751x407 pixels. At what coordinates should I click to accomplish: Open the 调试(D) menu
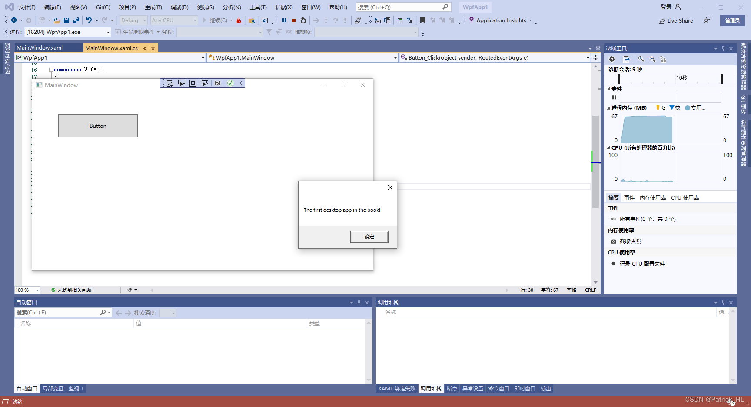pos(179,7)
